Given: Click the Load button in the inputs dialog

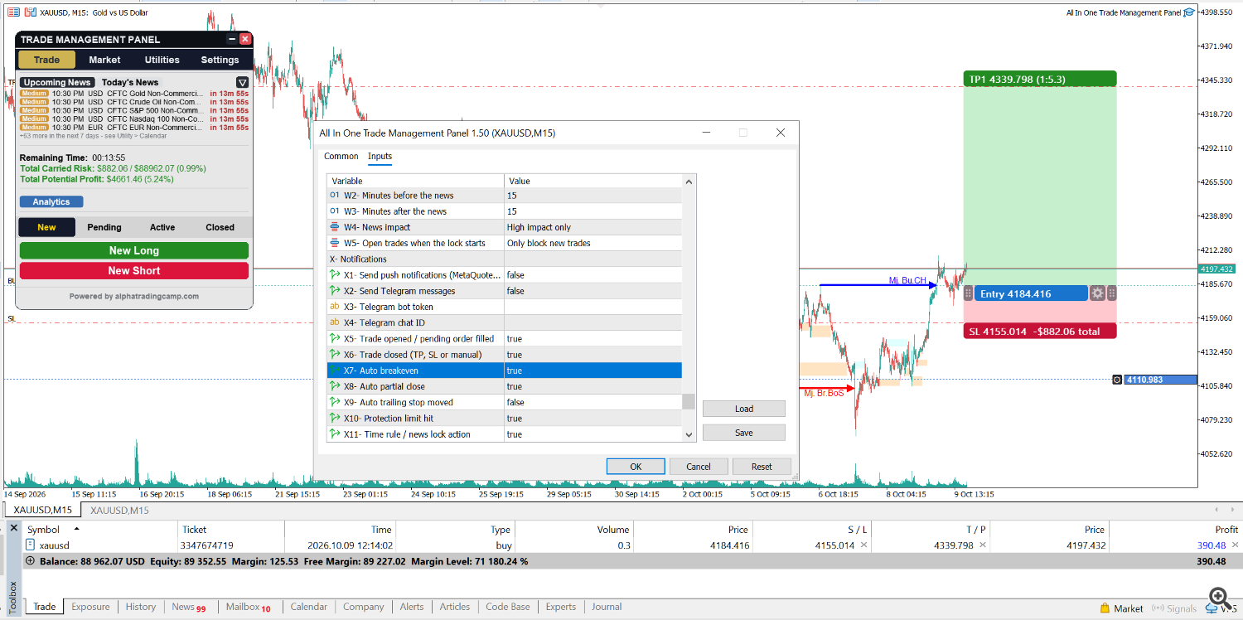Looking at the screenshot, I should tap(744, 409).
